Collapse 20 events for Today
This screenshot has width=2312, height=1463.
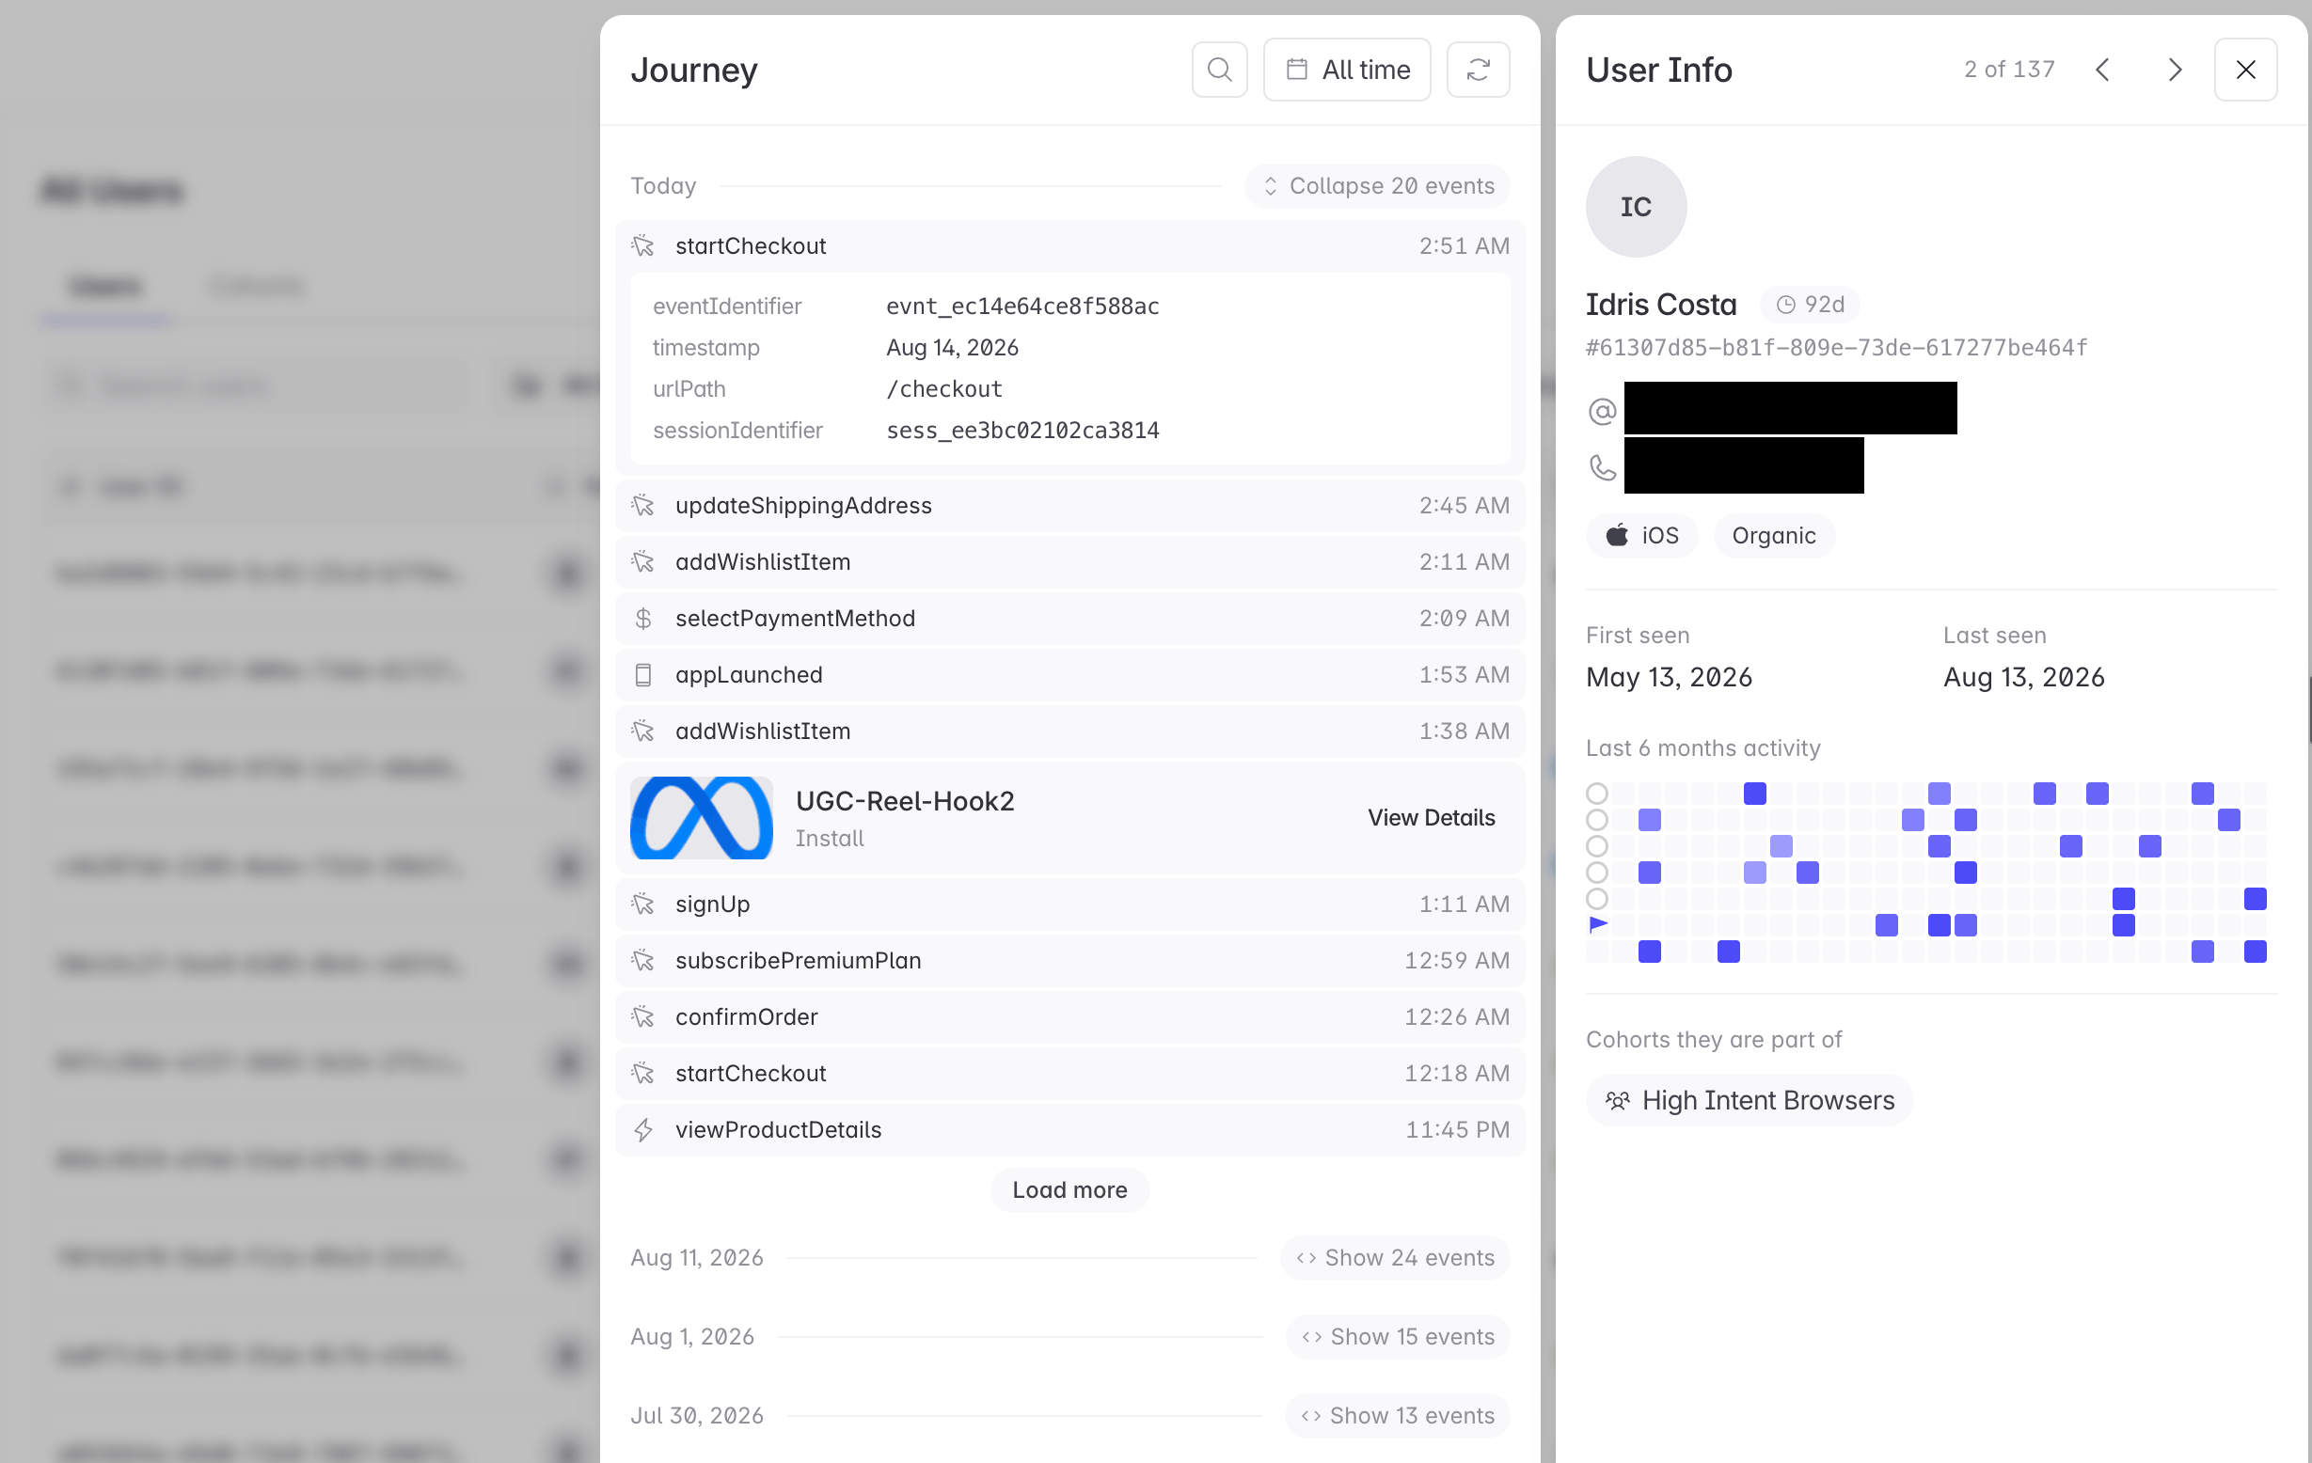[1378, 186]
